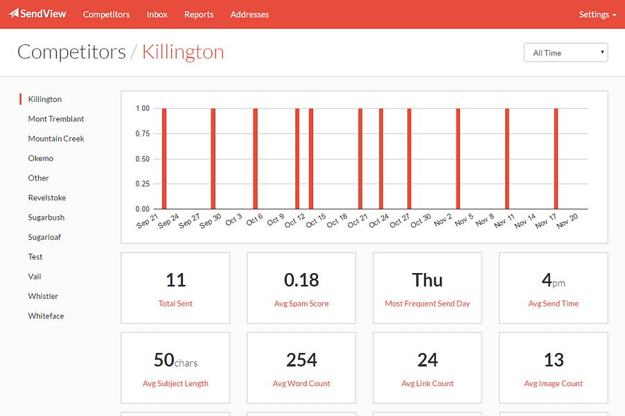The width and height of the screenshot is (625, 416).
Task: Select Killington in the sidebar
Action: [x=45, y=99]
